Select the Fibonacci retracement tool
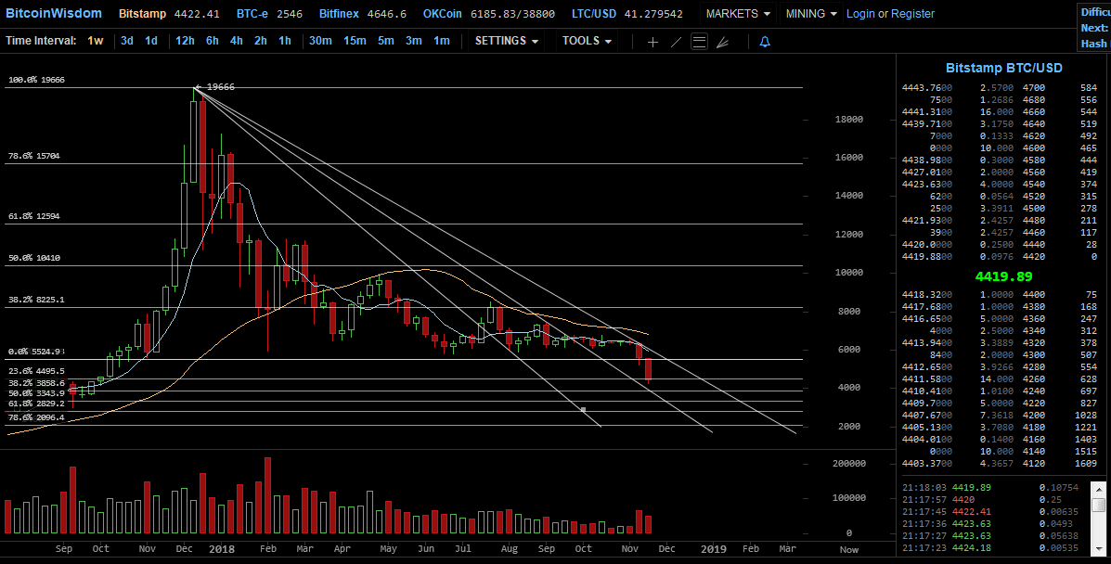1111x564 pixels. tap(699, 42)
